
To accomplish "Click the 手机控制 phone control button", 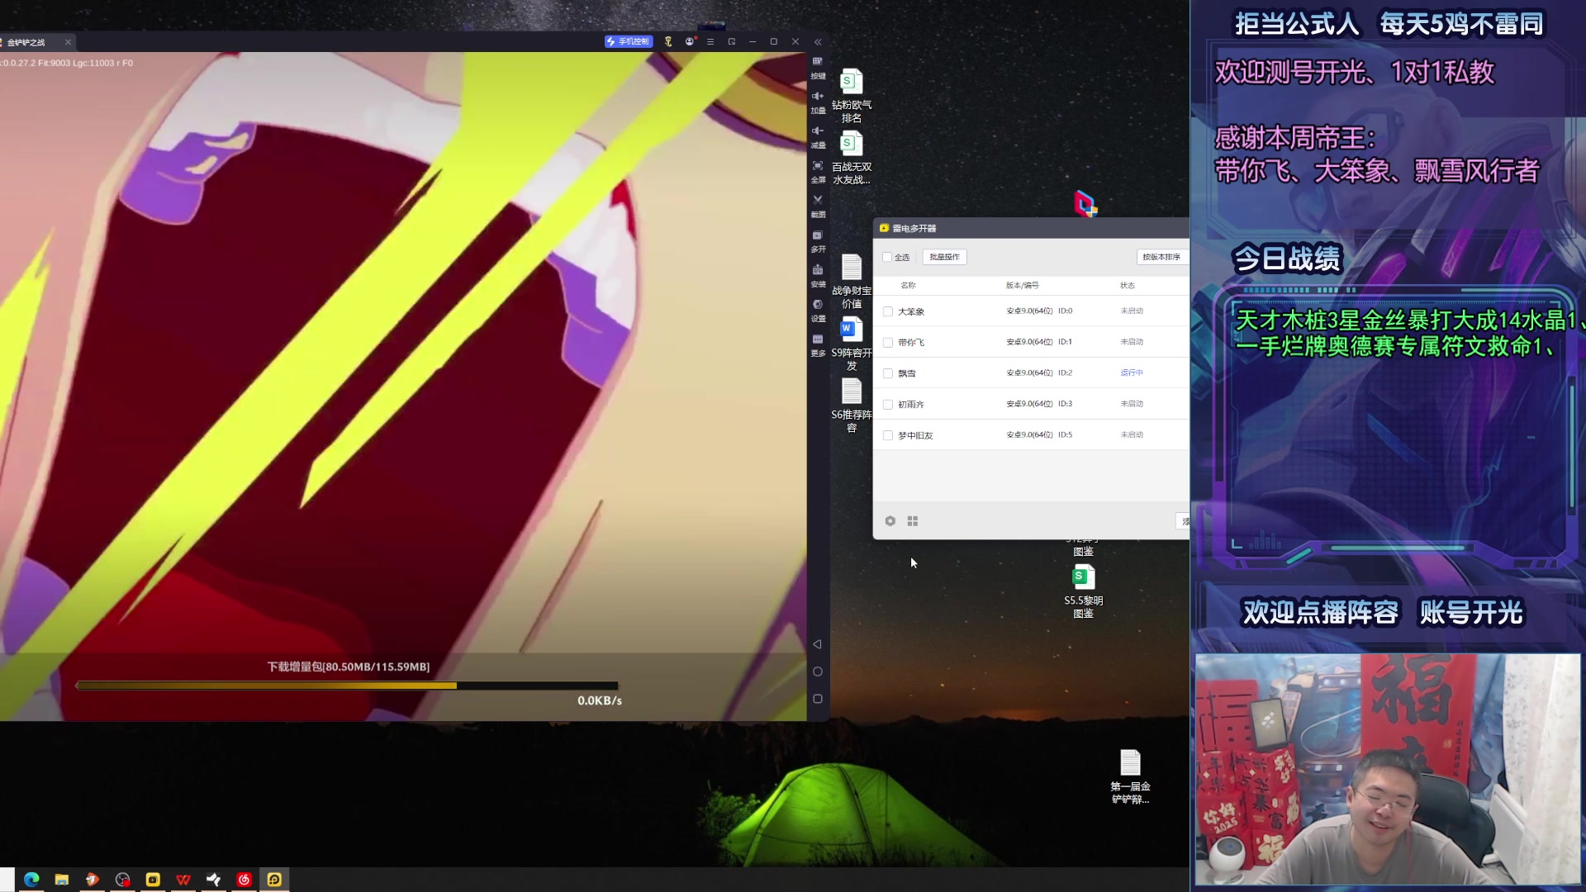I will coord(628,41).
